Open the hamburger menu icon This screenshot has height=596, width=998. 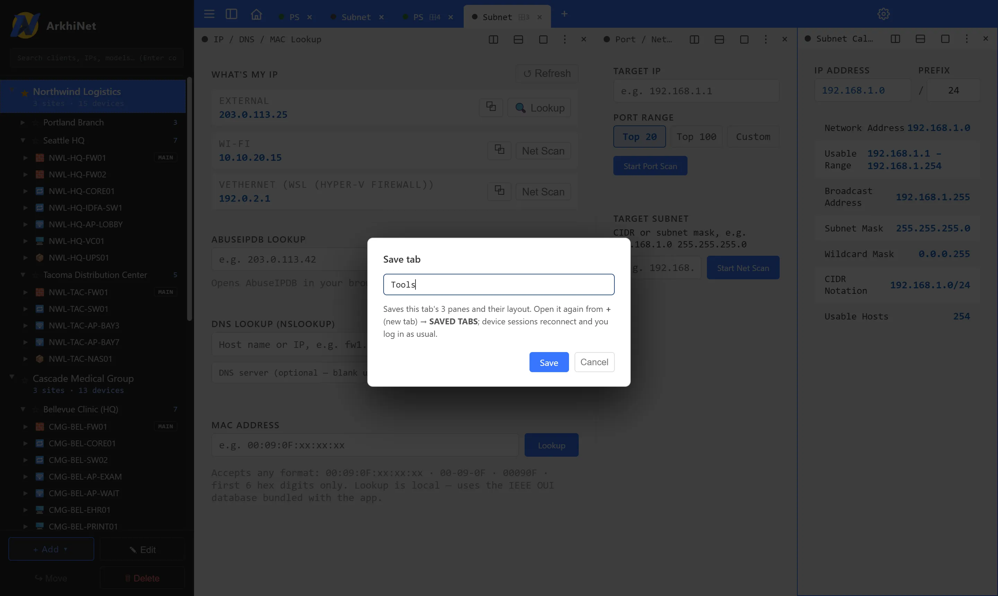point(209,14)
